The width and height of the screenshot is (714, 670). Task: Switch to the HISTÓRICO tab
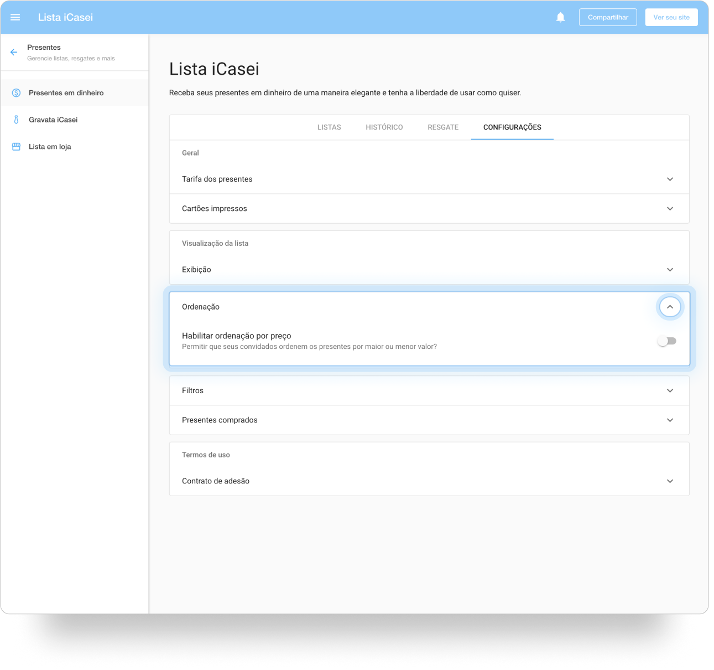coord(384,127)
